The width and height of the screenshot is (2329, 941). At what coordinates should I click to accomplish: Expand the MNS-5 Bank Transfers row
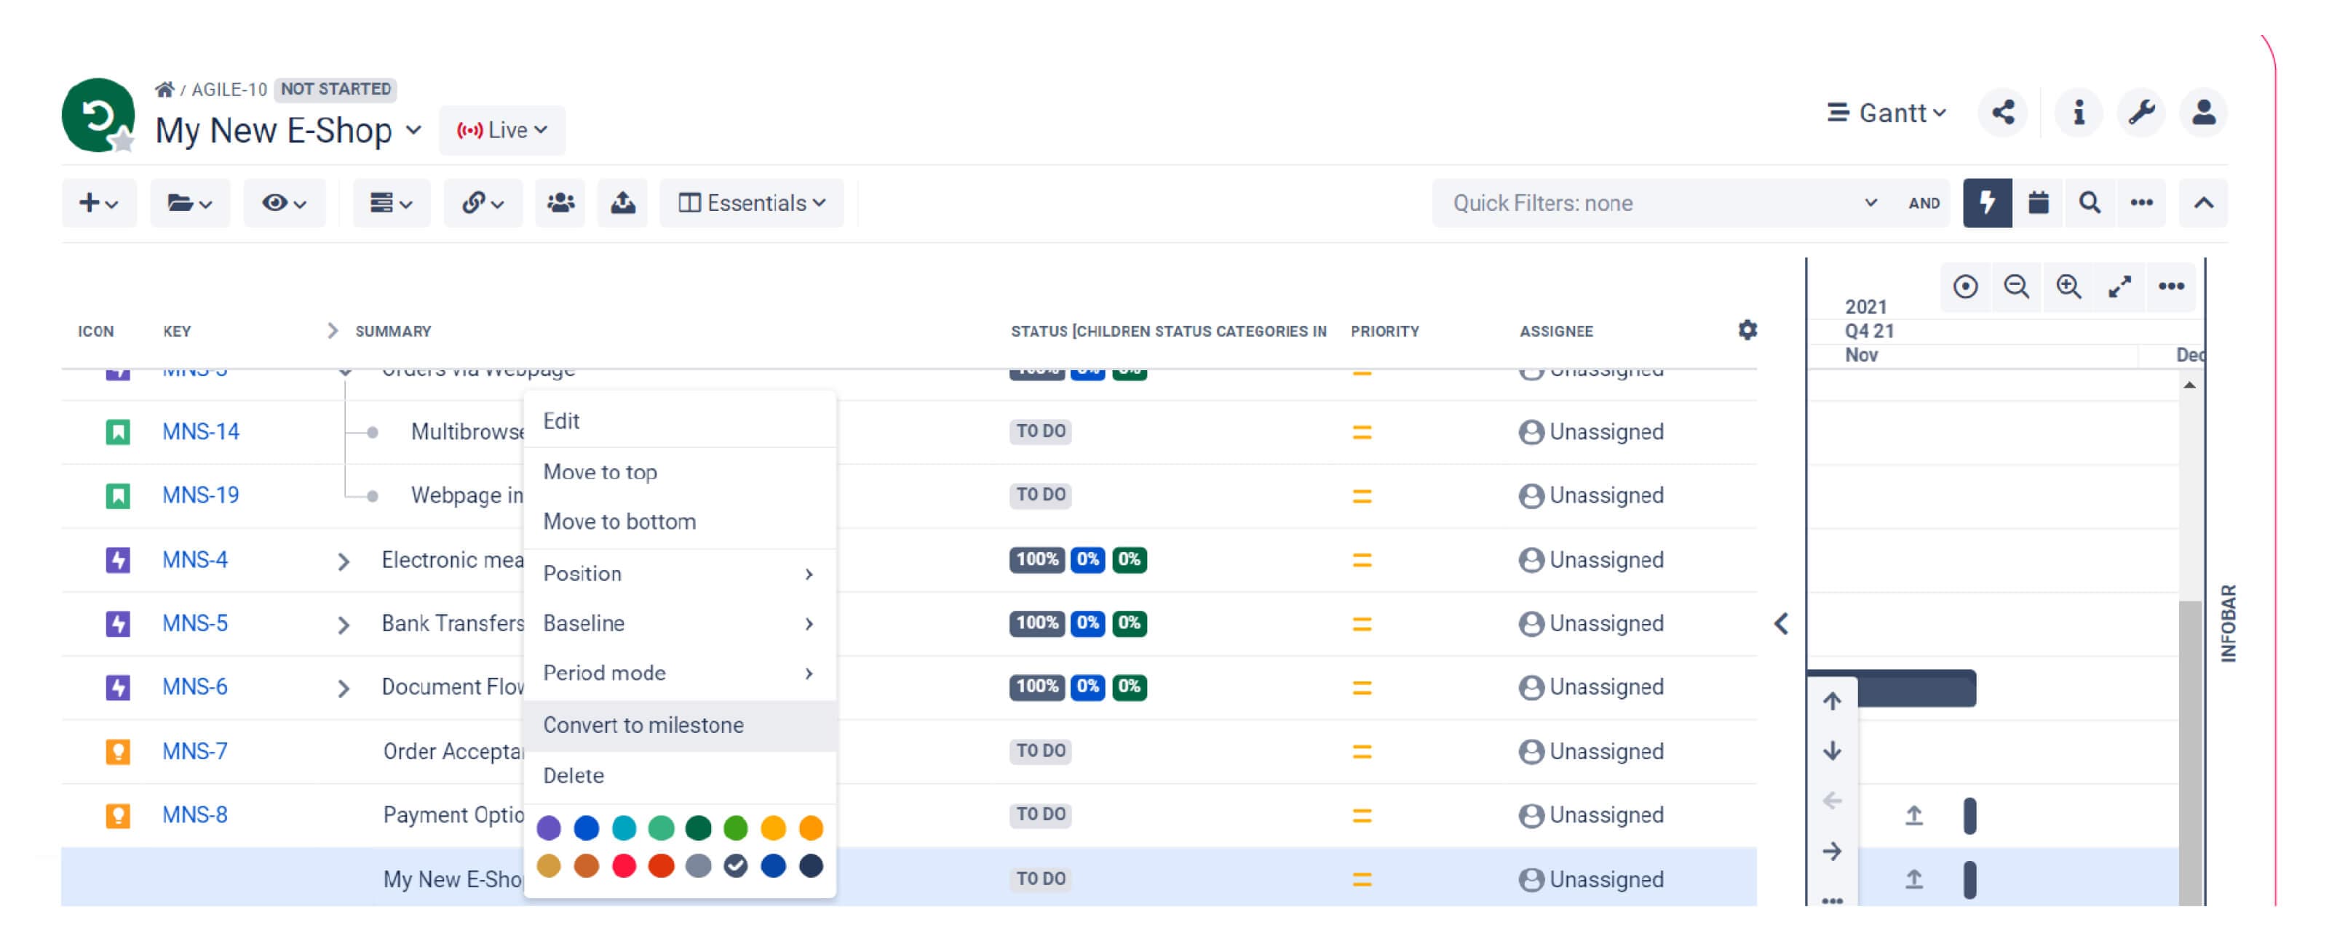343,626
